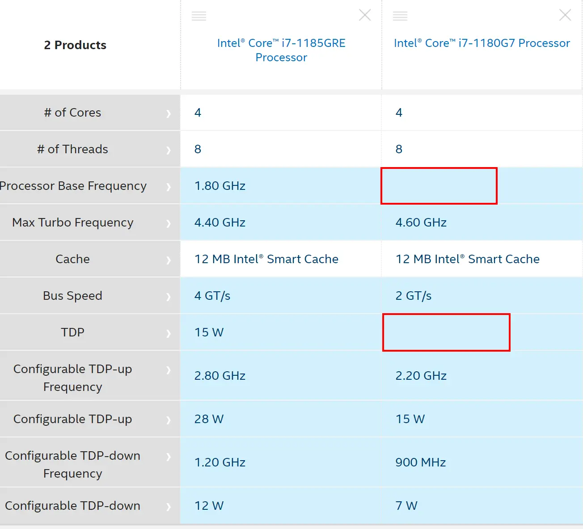The width and height of the screenshot is (583, 529).
Task: Expand the # of Threads row chevron
Action: pos(169,150)
